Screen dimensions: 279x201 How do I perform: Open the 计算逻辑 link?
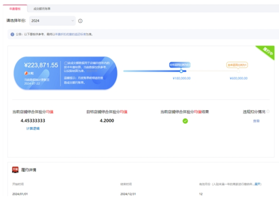33,128
